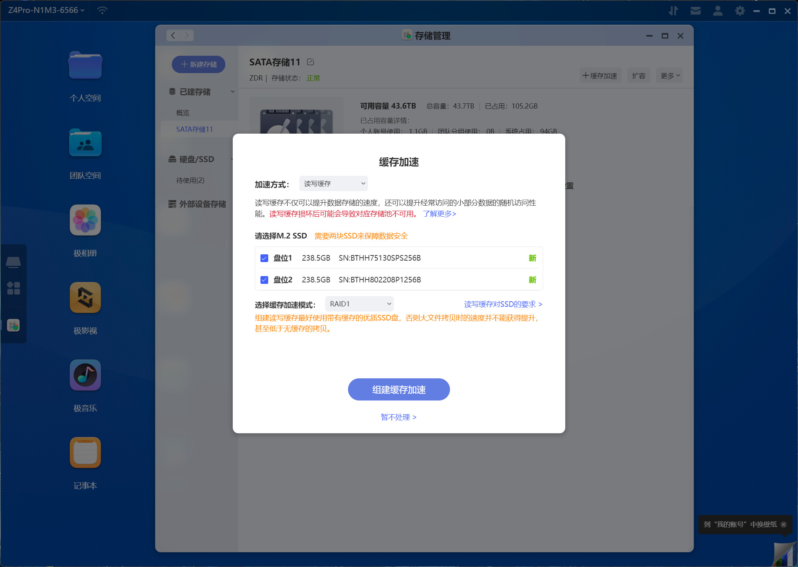Uncheck the 盘位2 SSD checkbox

tap(264, 280)
